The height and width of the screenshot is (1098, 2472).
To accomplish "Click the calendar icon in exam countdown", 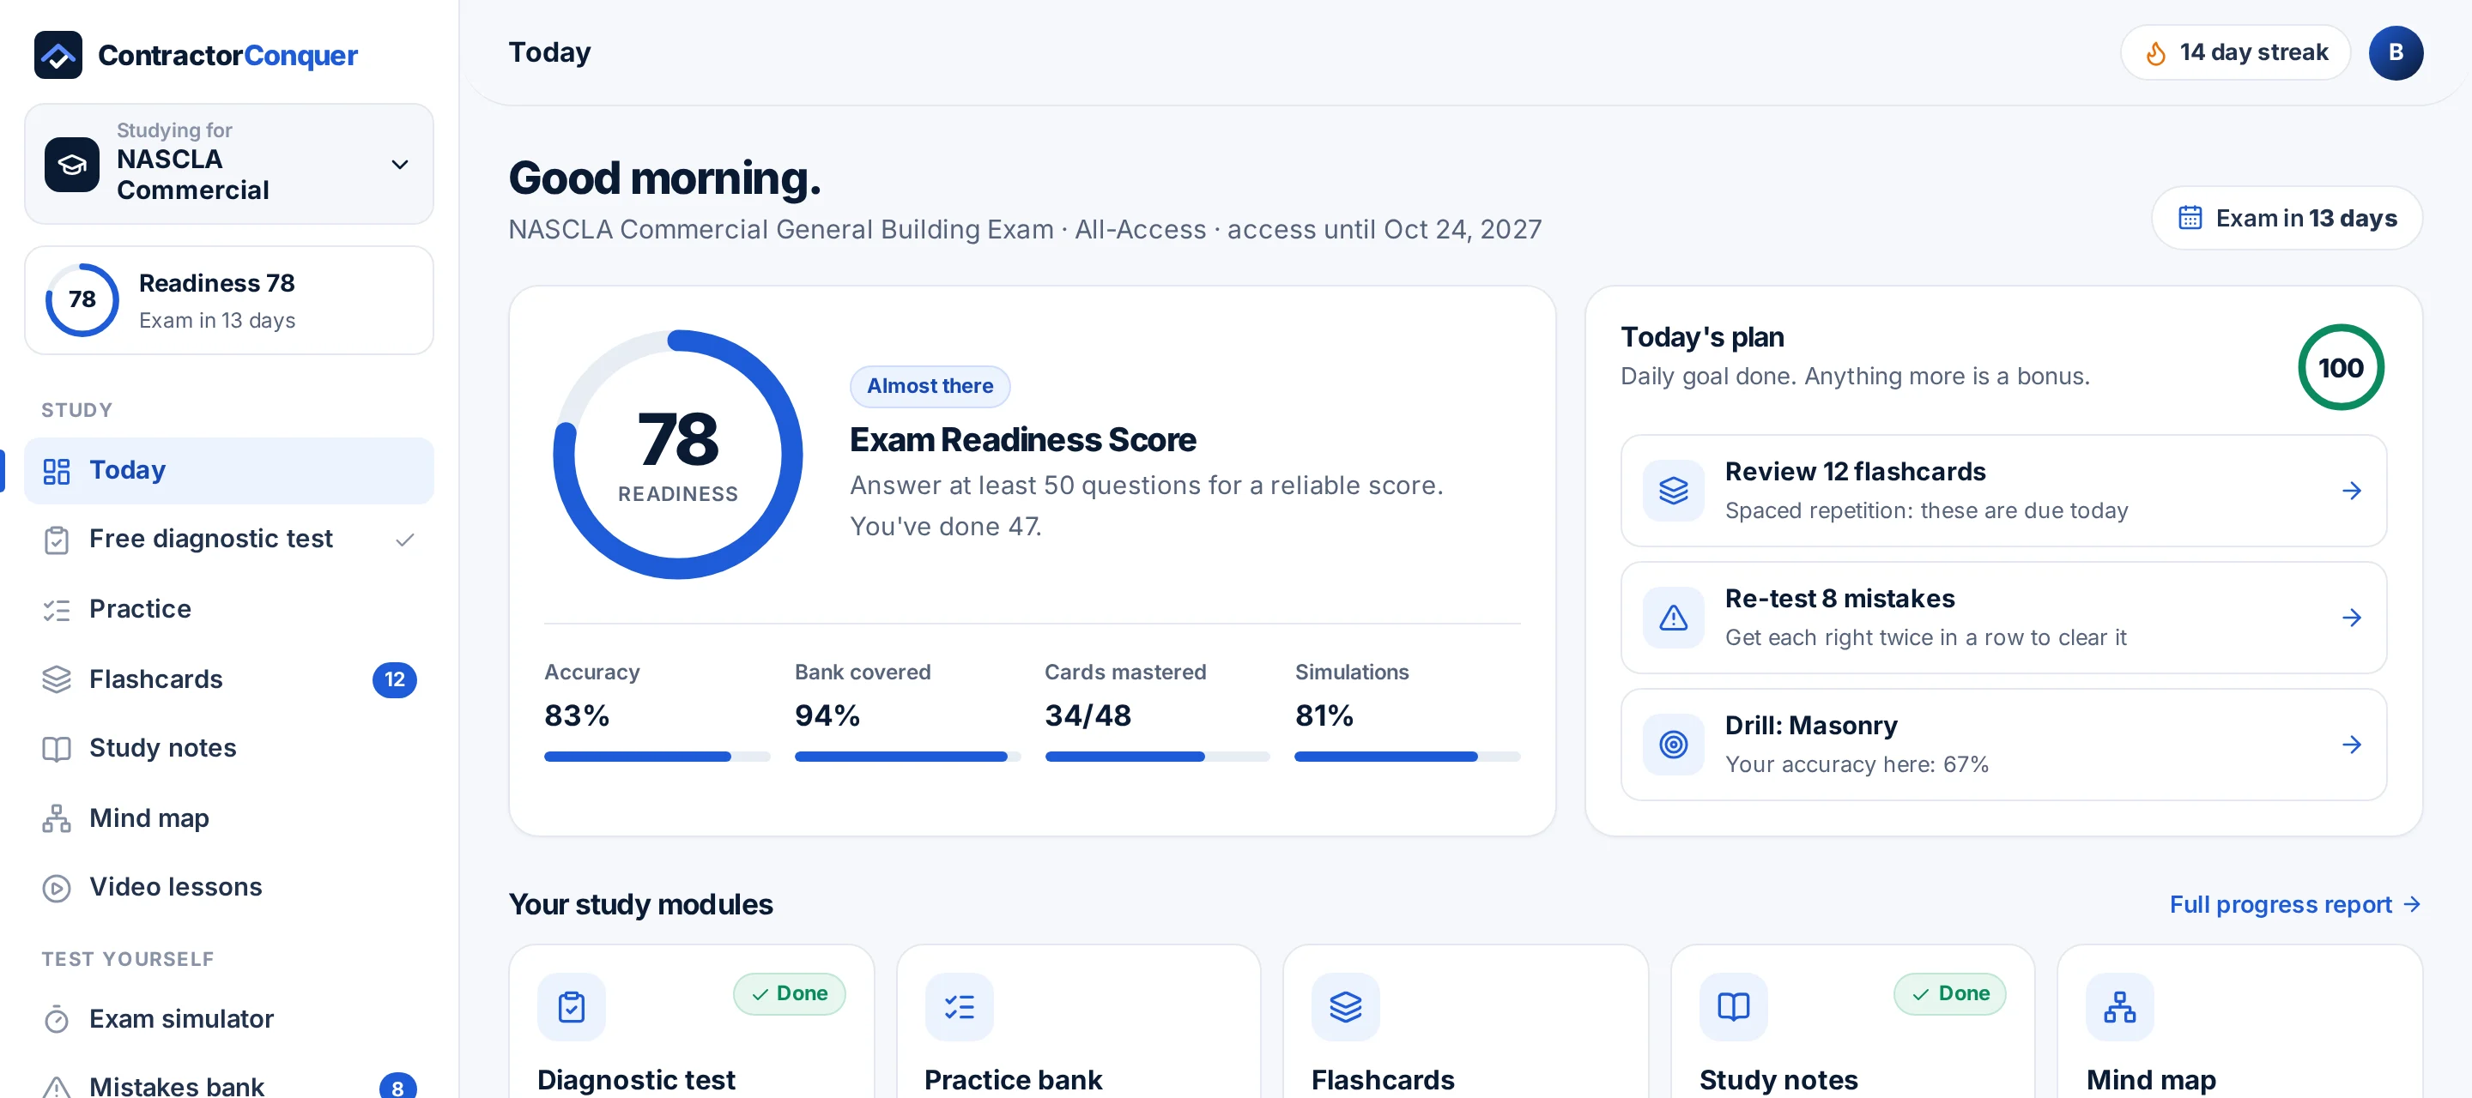I will [2190, 218].
